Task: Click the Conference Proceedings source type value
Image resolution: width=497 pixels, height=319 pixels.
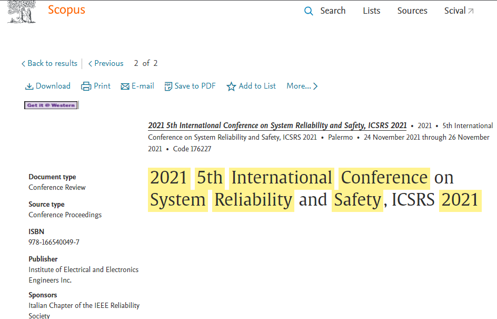Action: [65, 215]
